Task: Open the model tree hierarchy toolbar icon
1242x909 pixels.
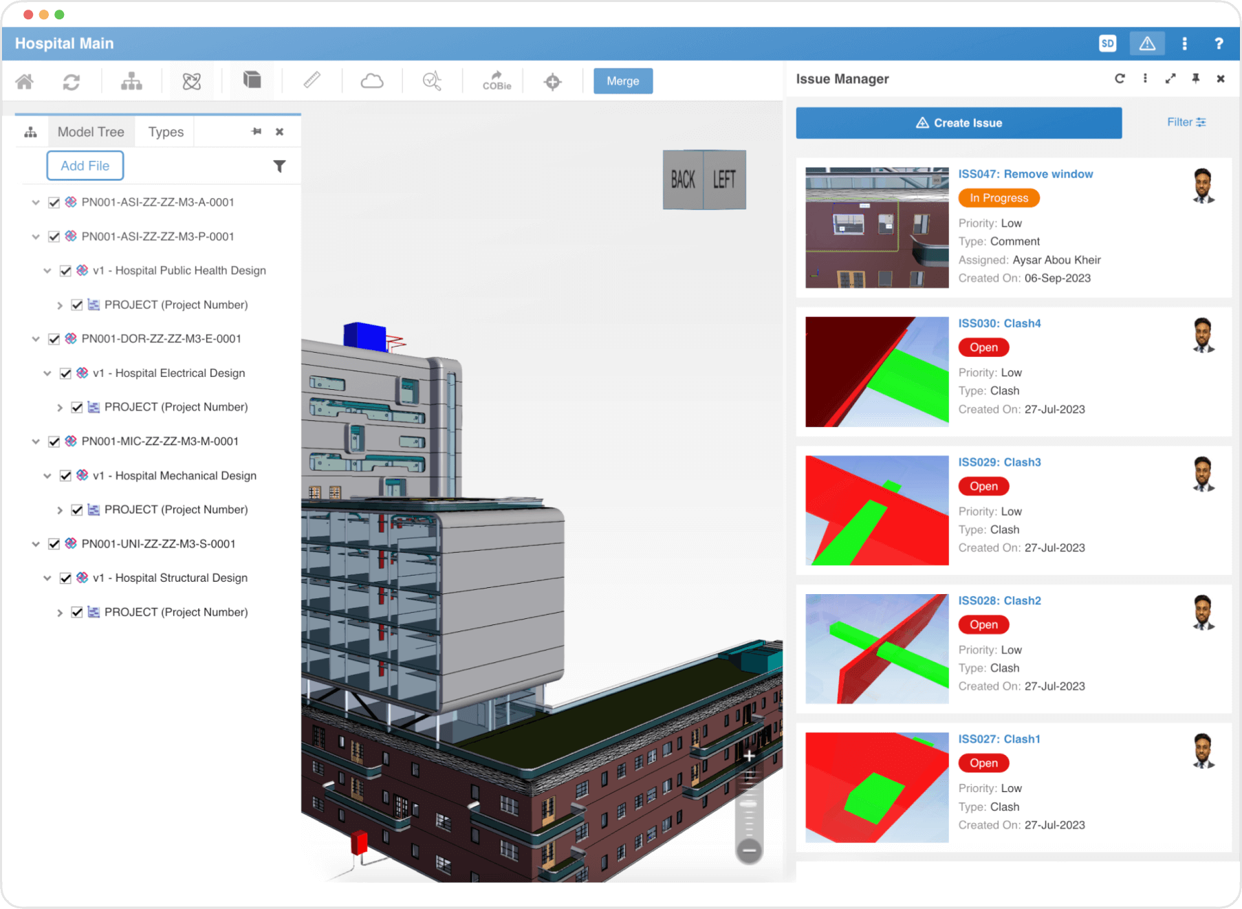Action: 131,82
